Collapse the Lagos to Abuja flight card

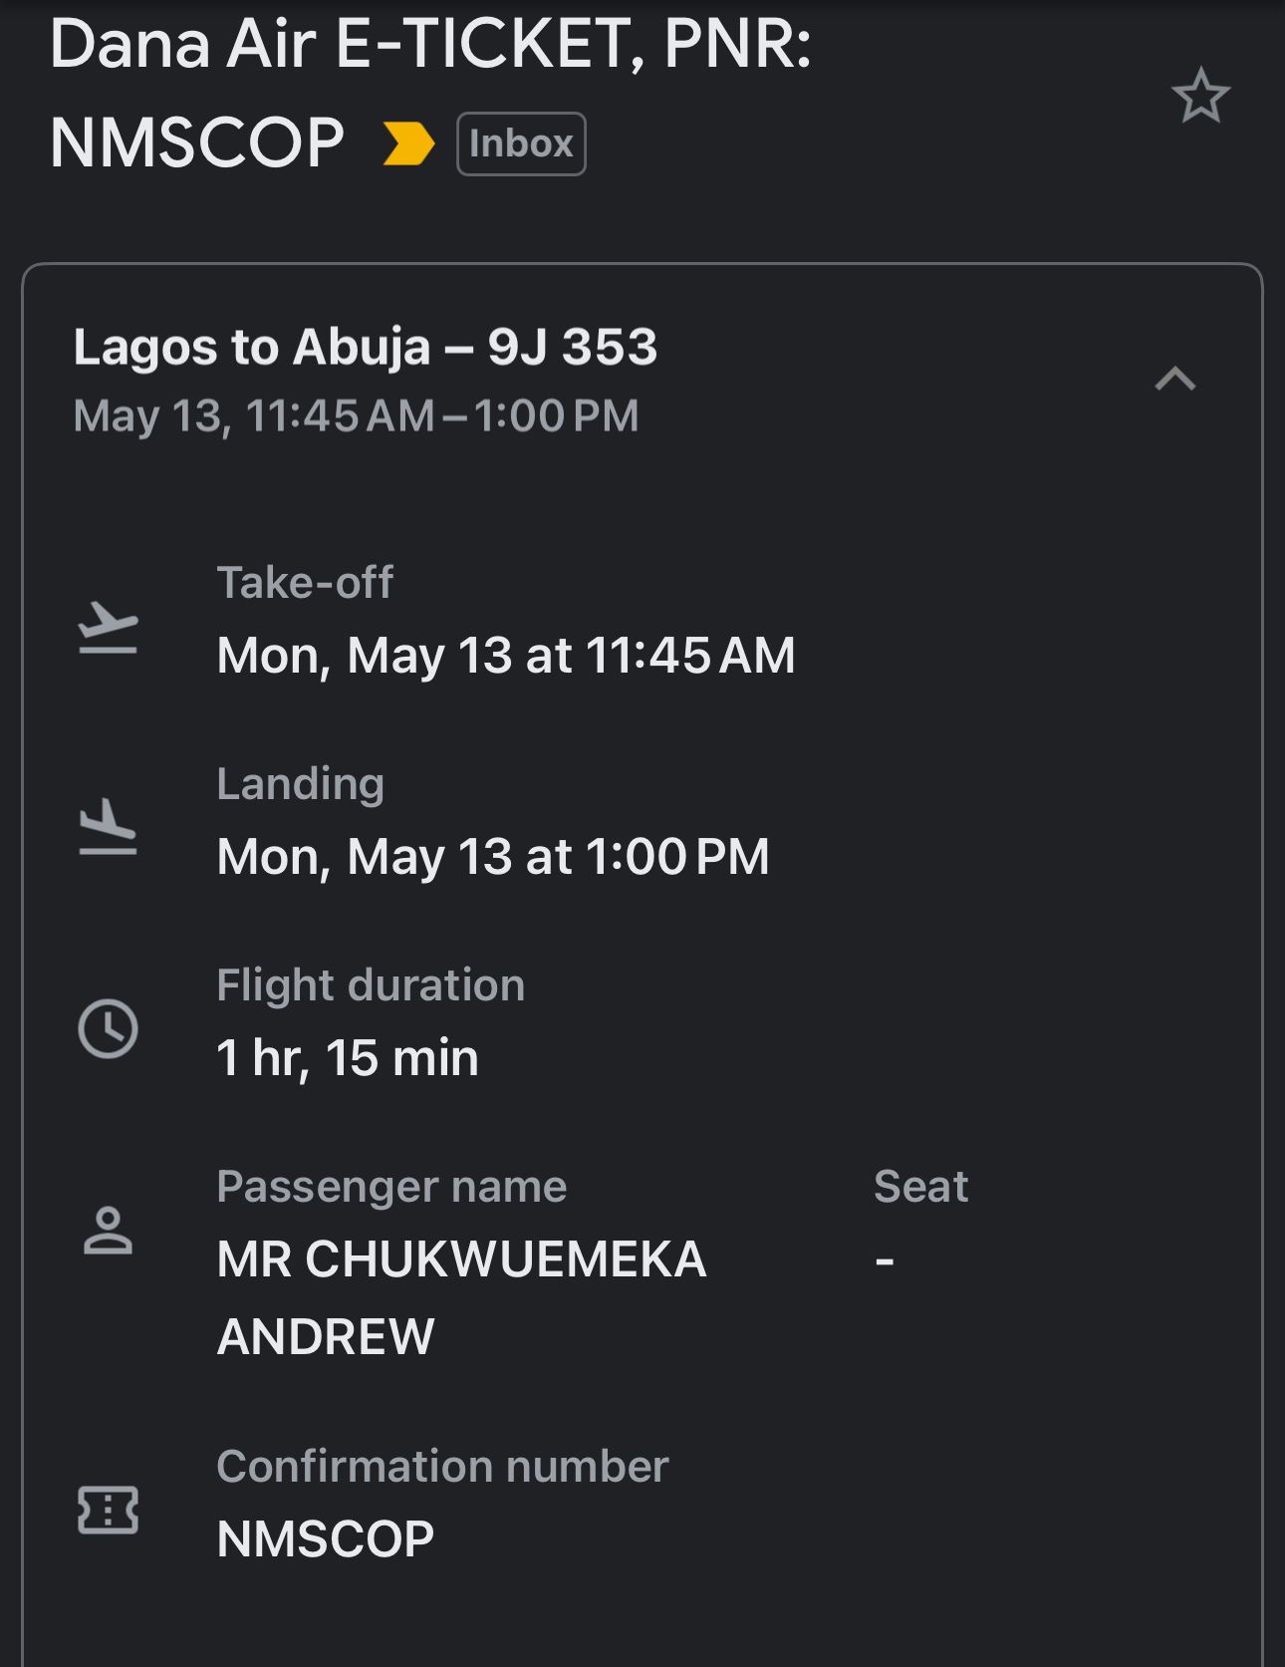click(x=1175, y=379)
